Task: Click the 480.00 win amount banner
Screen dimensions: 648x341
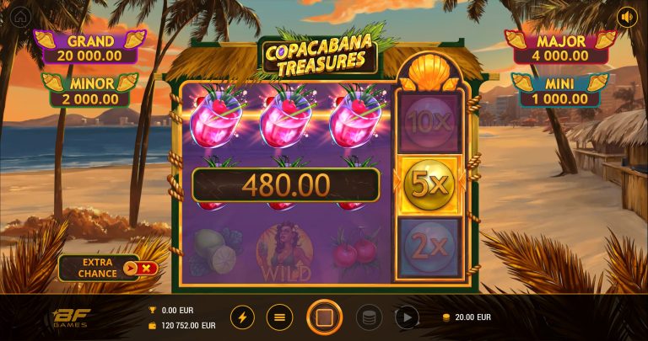Action: pos(285,185)
